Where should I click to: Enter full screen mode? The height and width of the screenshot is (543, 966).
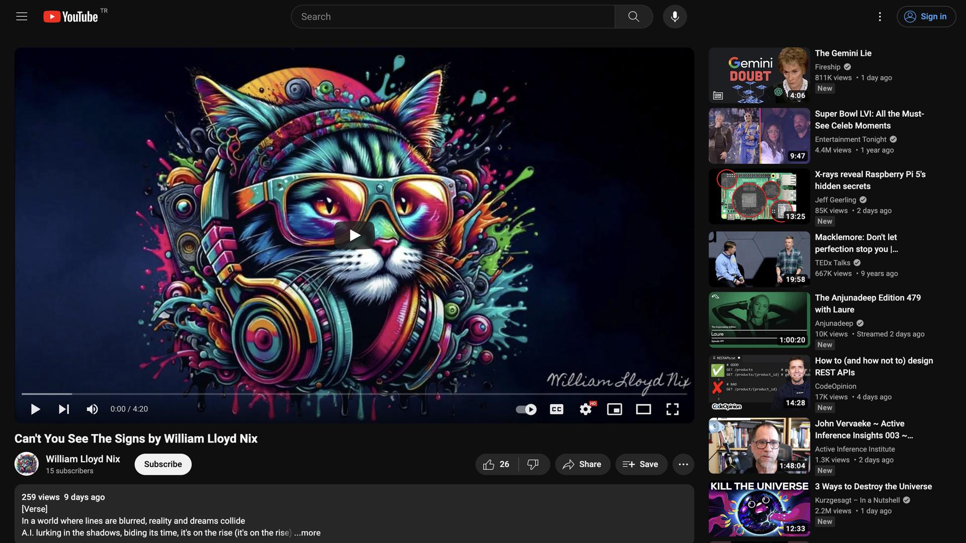672,409
